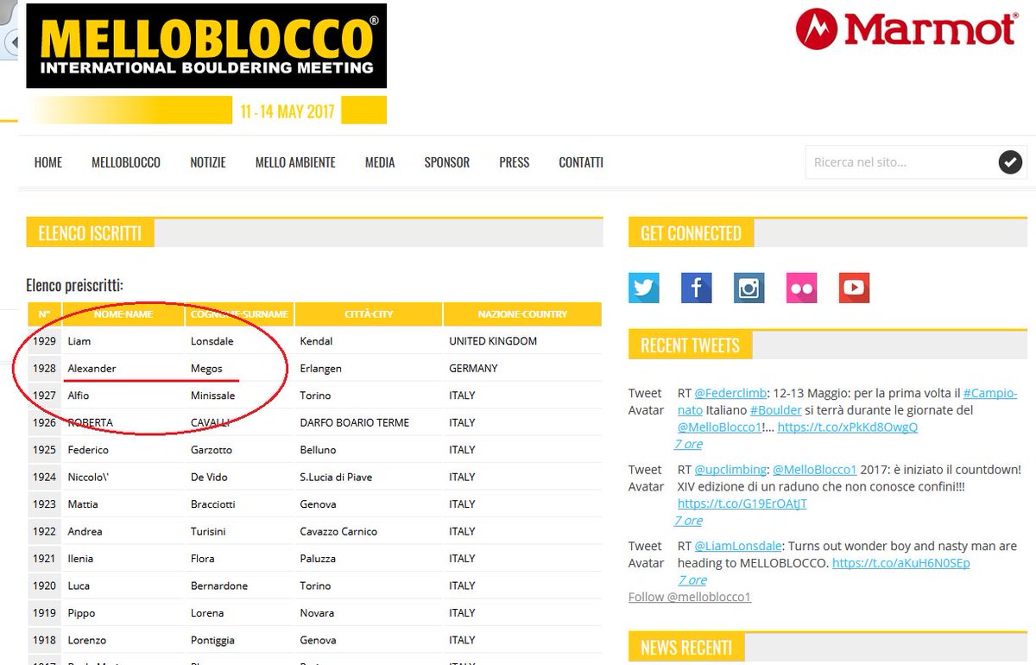Select the surname cell 'Minissale'
The image size is (1036, 665).
(212, 396)
